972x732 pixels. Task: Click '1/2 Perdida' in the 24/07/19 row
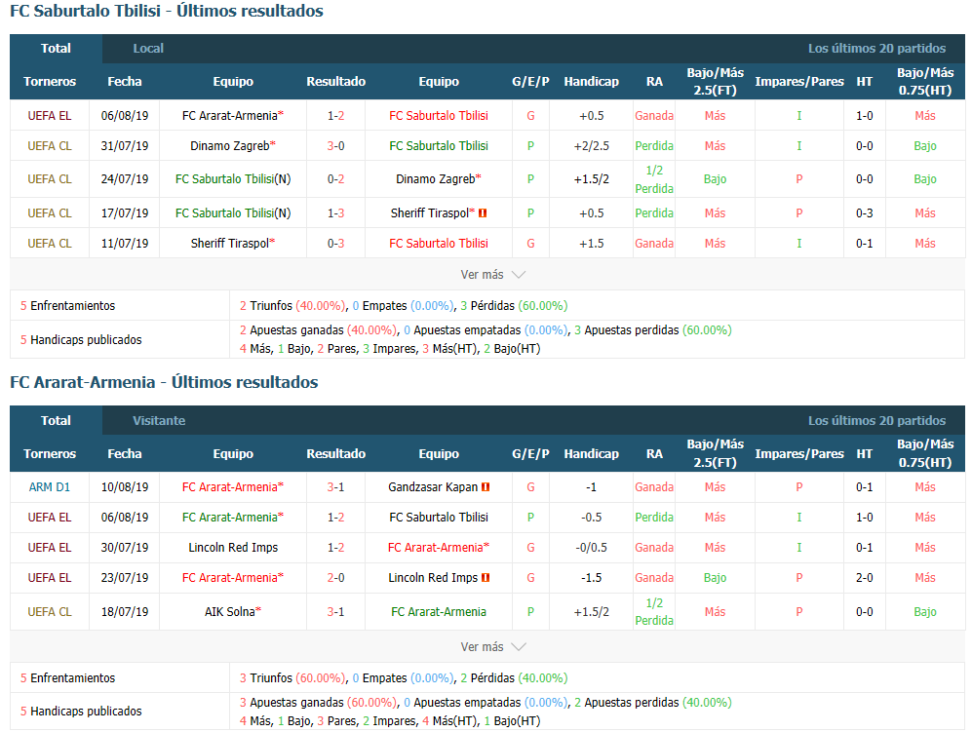point(654,179)
